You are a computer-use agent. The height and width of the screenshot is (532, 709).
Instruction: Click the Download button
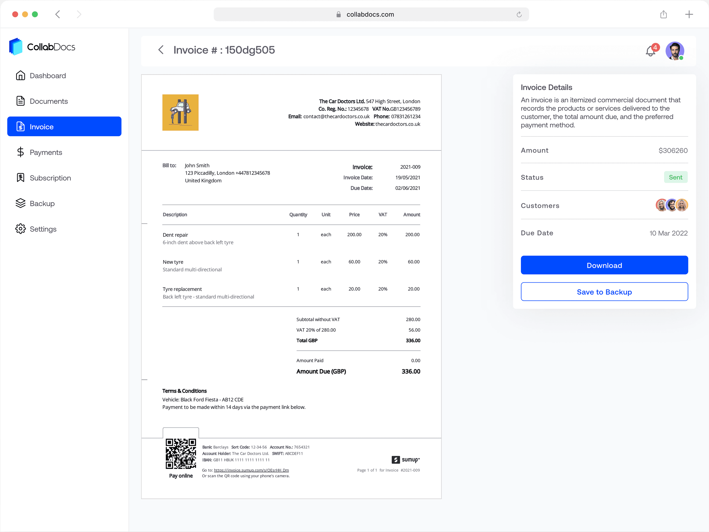pos(604,265)
